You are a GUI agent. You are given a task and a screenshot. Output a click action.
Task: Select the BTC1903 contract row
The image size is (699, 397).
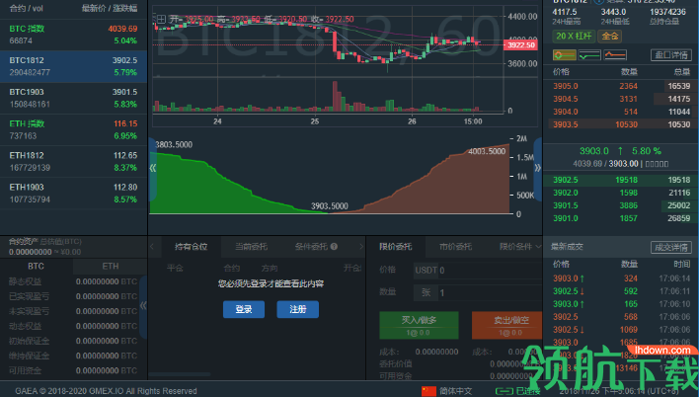point(74,98)
